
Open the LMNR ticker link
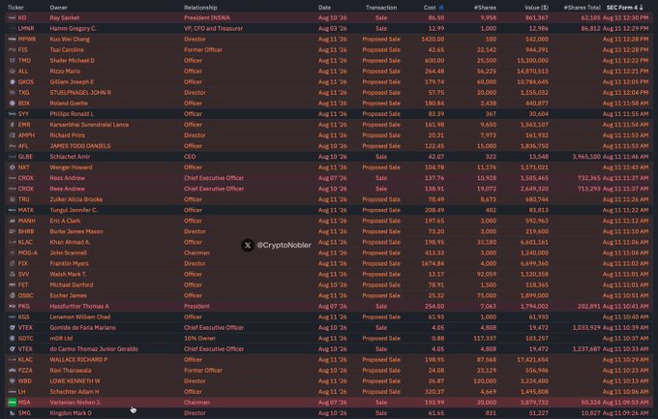(26, 29)
